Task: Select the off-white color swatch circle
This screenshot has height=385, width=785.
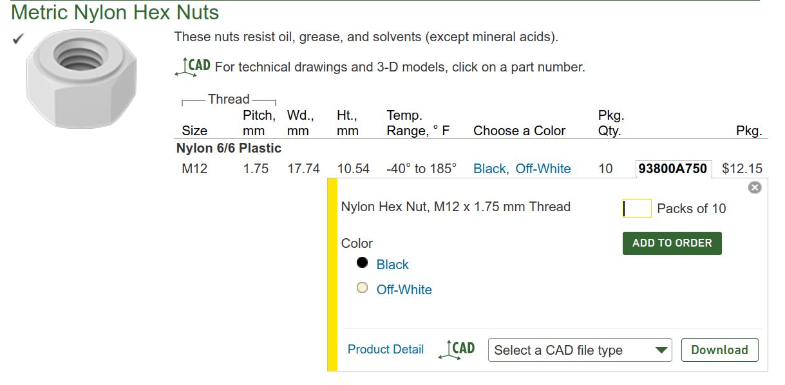Action: point(363,288)
